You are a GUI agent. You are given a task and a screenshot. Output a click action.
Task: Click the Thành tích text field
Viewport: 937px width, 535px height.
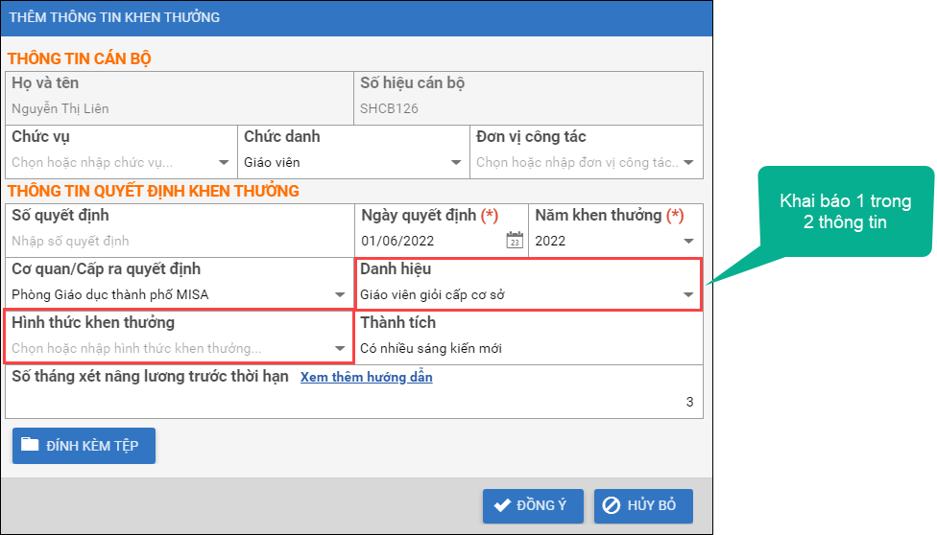[x=528, y=349]
